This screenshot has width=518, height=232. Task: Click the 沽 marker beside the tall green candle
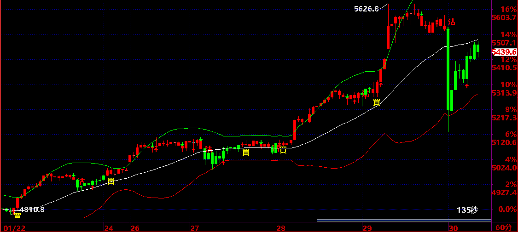pyautogui.click(x=452, y=23)
